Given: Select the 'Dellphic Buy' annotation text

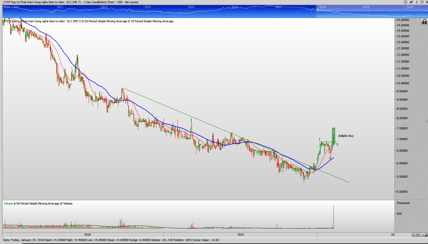Looking at the screenshot, I should coord(346,136).
